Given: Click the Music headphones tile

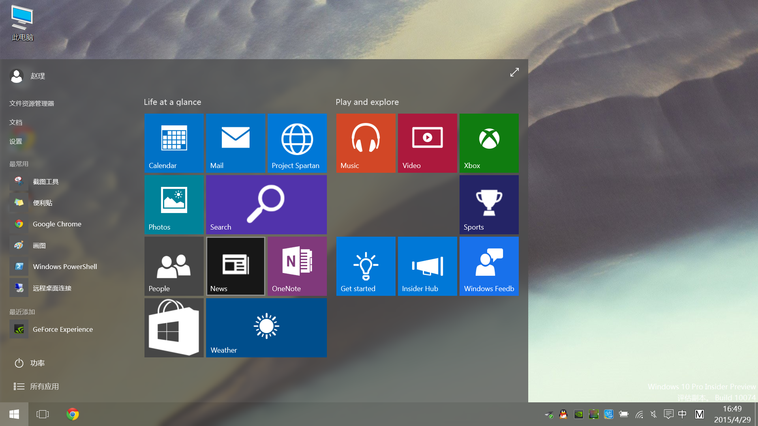Looking at the screenshot, I should (366, 143).
